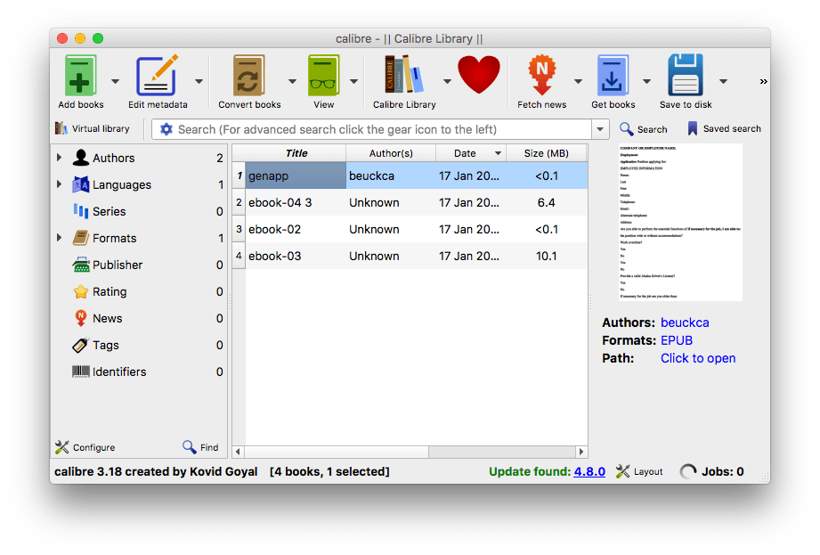Sort by the Author(s) column header

point(391,153)
